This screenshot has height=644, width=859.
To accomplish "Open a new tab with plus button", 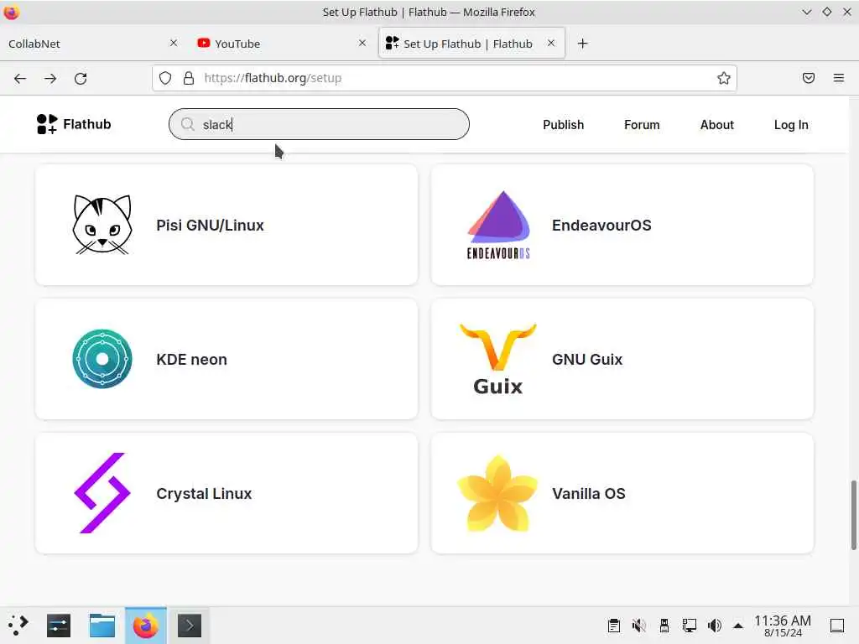I will pos(583,44).
